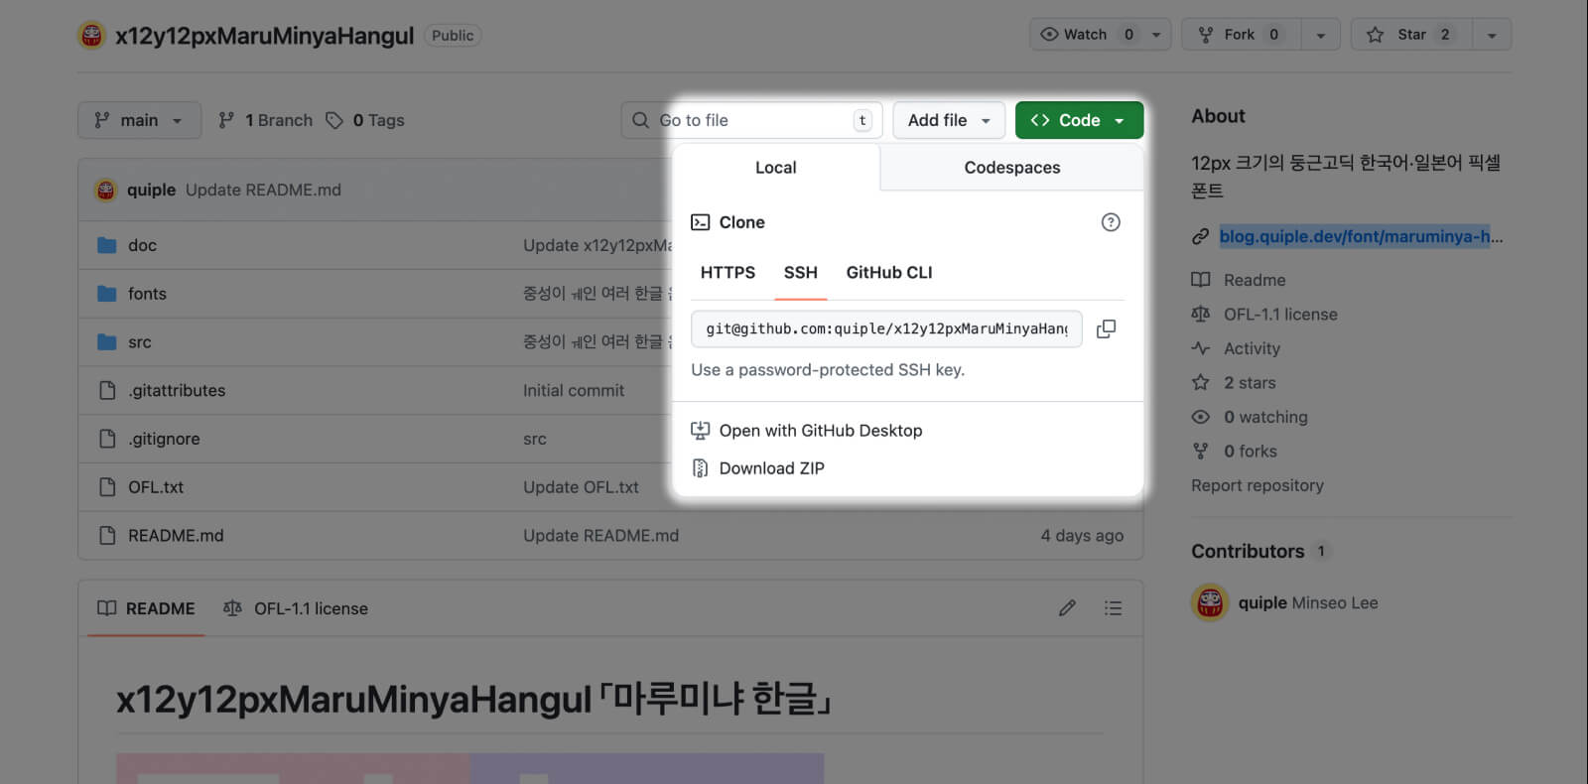Click the edit README pencil icon

1067,608
